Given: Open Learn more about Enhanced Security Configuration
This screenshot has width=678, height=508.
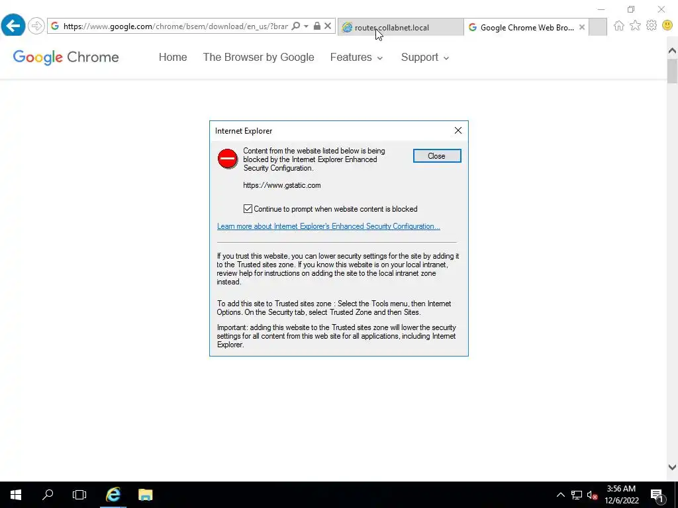Looking at the screenshot, I should pos(328,226).
